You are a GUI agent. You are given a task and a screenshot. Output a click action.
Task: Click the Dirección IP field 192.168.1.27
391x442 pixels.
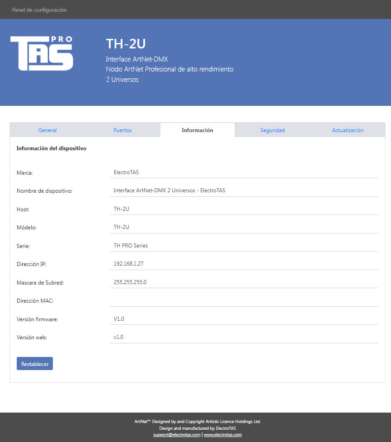244,264
